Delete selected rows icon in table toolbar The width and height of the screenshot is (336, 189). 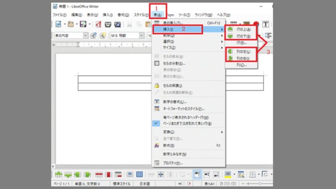pos(99,174)
